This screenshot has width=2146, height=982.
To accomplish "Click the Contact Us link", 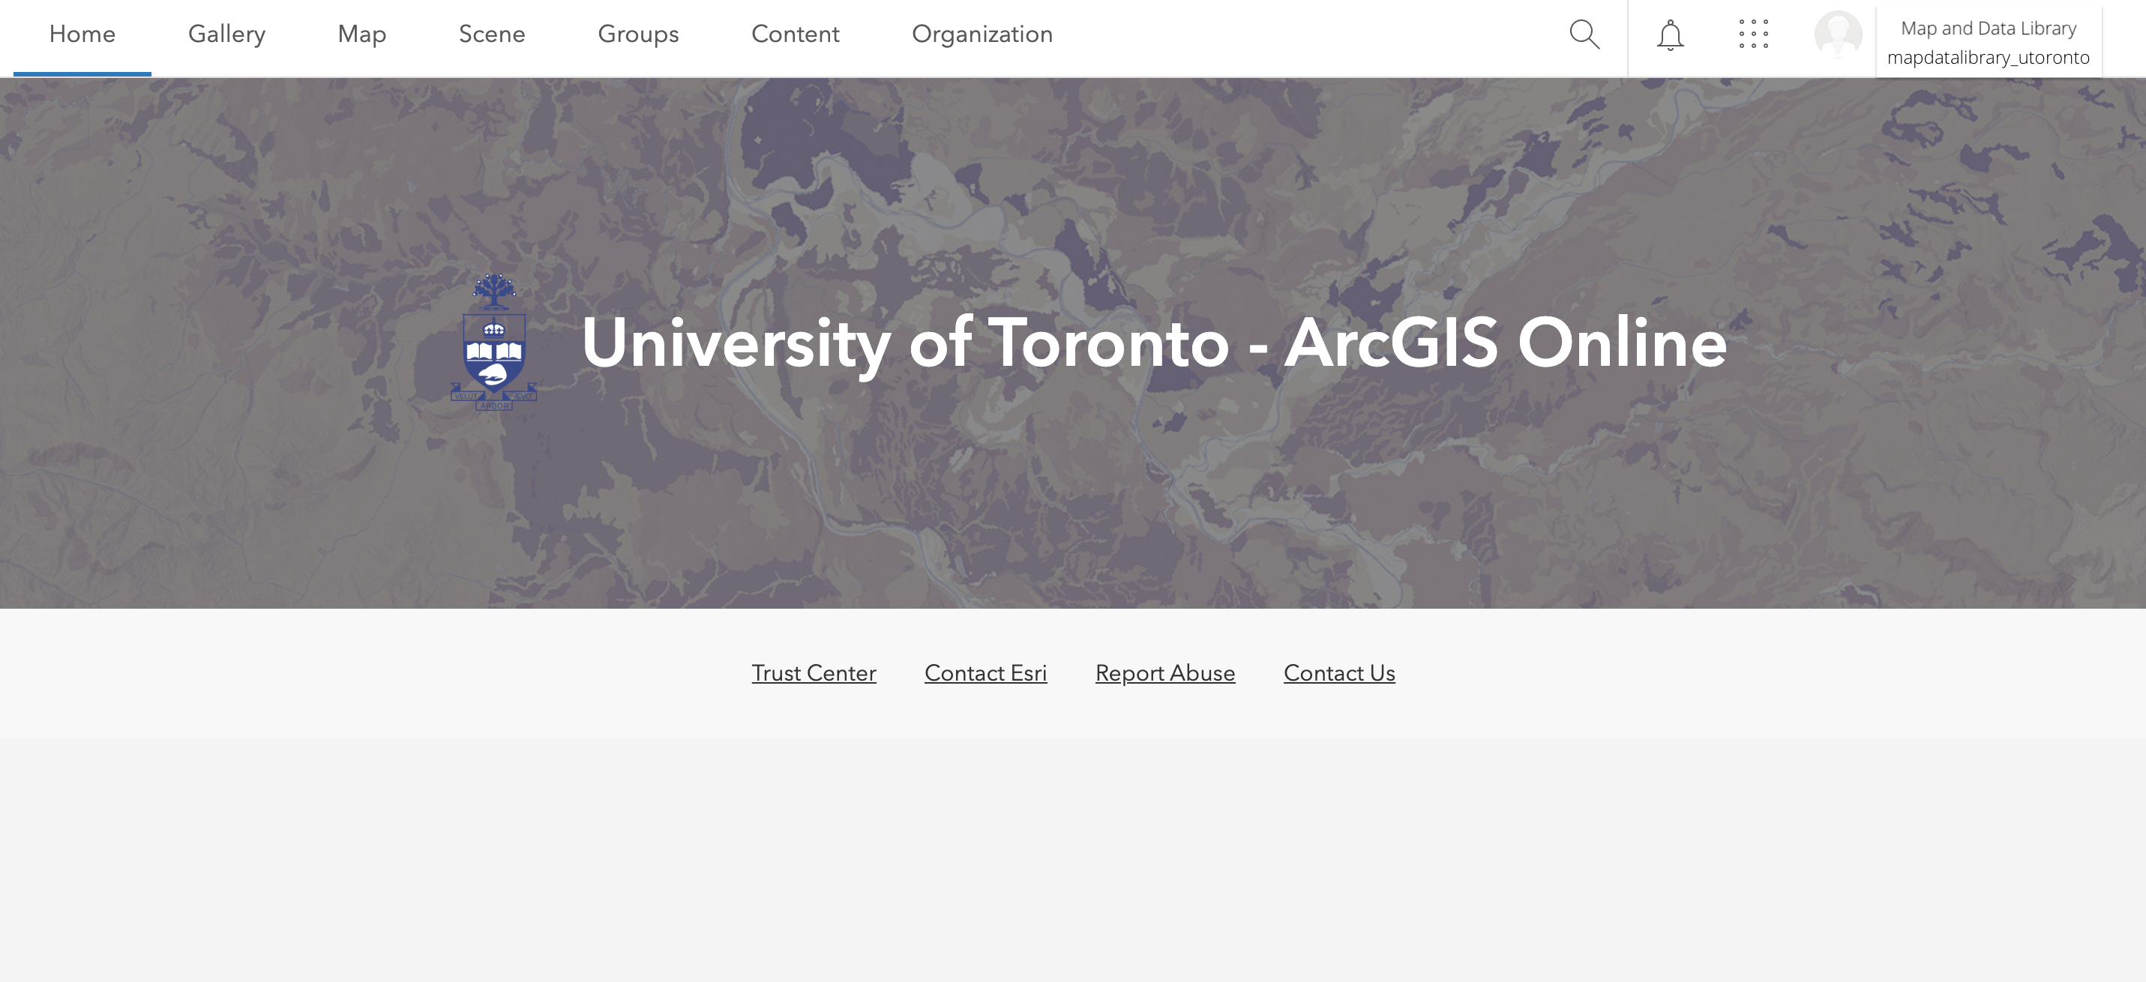I will pos(1340,673).
